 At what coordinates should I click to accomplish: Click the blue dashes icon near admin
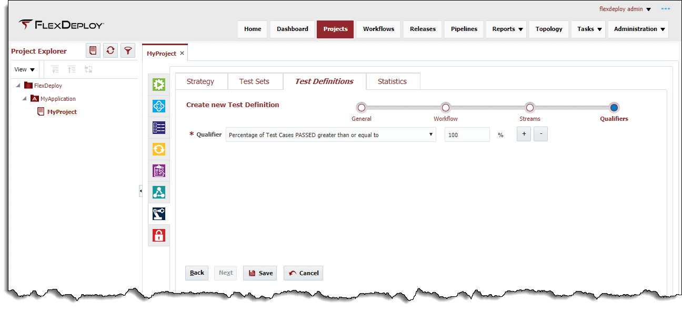(666, 9)
